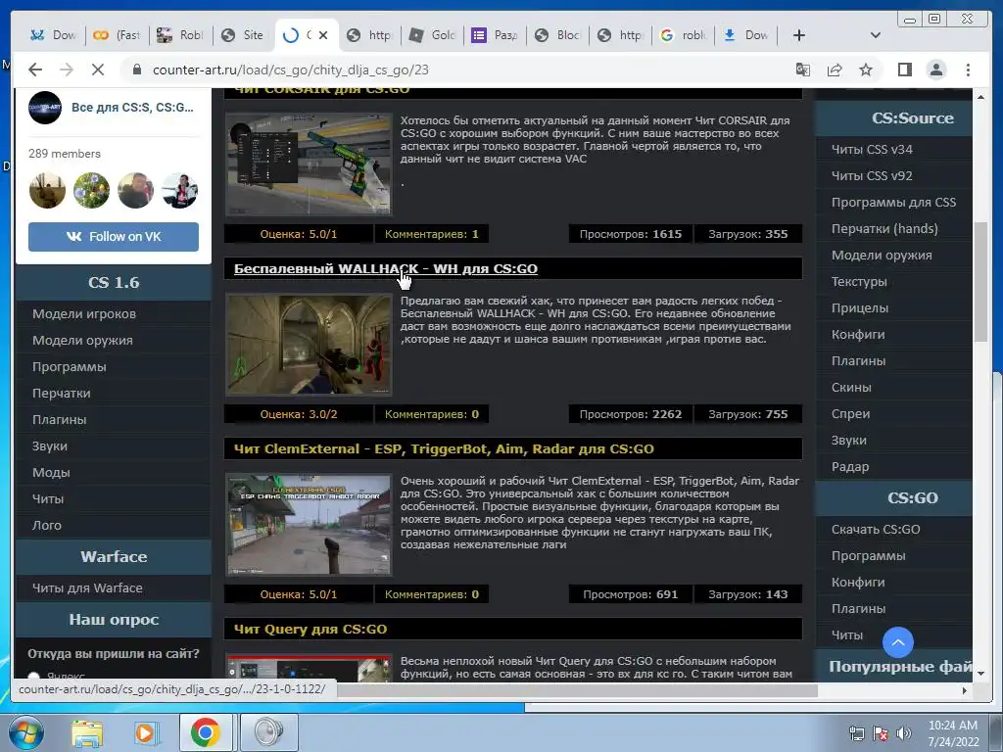Open CS:Source Прицелы link

click(860, 308)
